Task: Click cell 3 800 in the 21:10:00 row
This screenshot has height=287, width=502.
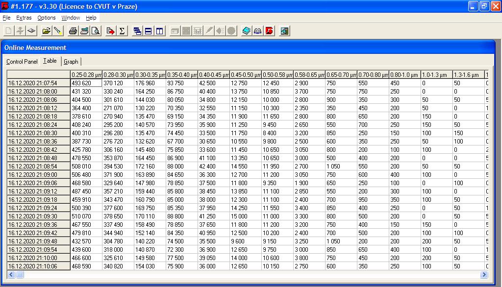Action: point(309,258)
